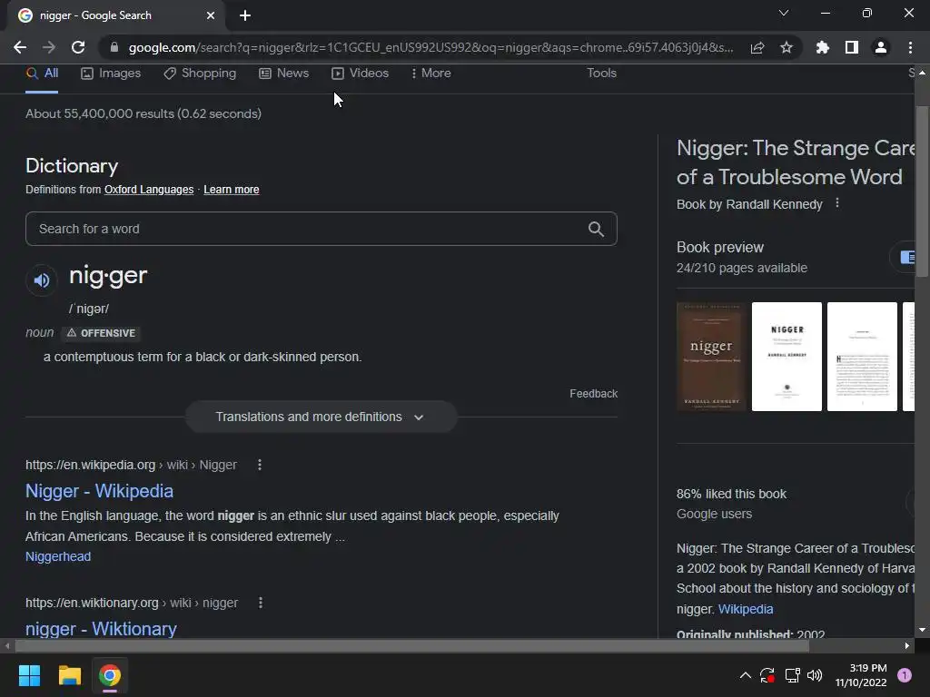Open options for the Wiktionary result
The width and height of the screenshot is (930, 697).
click(x=261, y=603)
